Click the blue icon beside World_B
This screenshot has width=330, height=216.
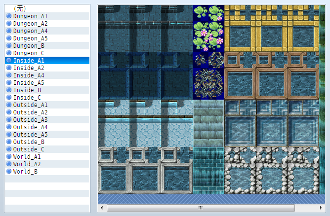tap(9, 171)
